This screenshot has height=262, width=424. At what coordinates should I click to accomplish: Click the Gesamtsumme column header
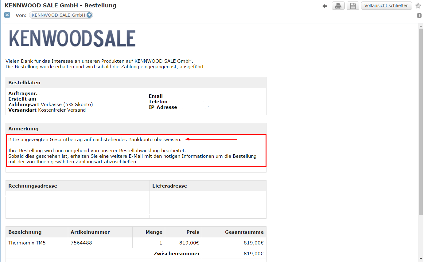(x=234, y=232)
